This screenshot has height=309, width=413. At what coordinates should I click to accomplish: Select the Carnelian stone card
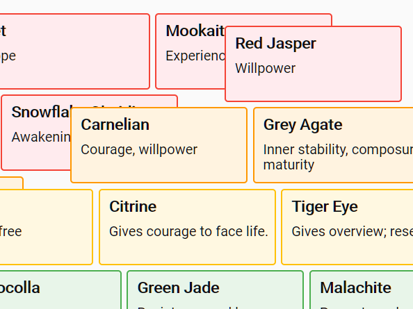point(159,145)
